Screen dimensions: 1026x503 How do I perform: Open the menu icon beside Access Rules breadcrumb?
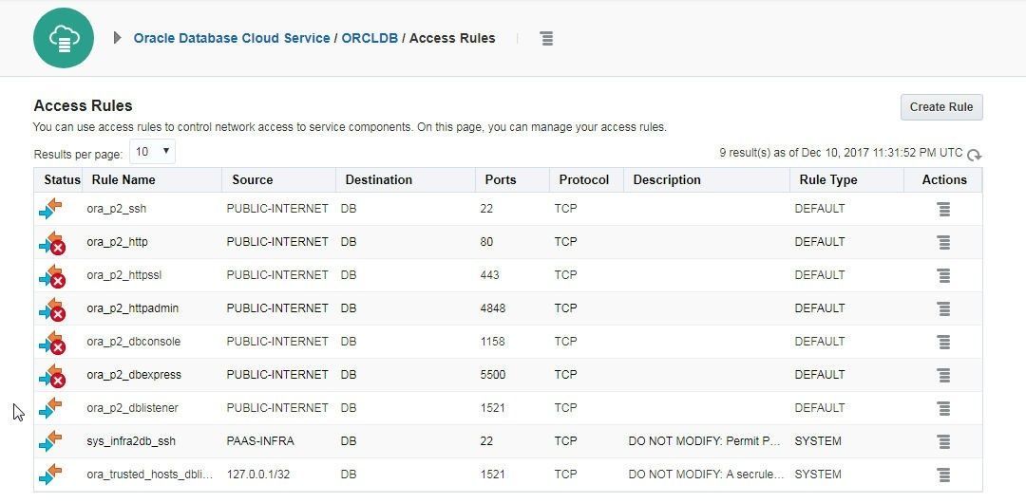tap(547, 39)
